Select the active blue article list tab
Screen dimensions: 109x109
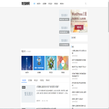pyautogui.click(x=24, y=81)
